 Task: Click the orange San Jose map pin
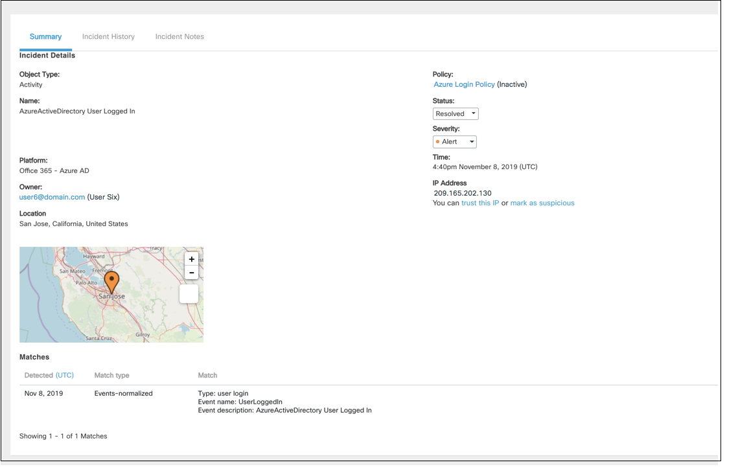coord(111,282)
